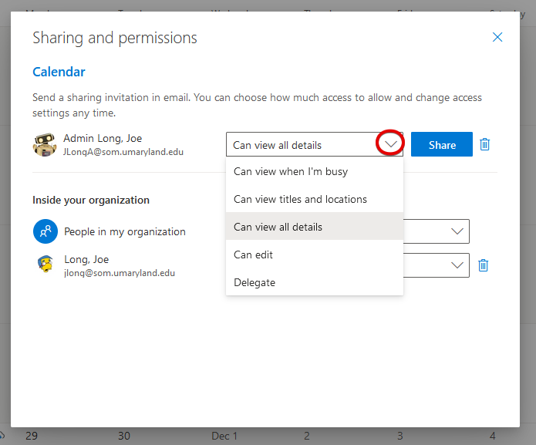Select date 30 on the calendar
The image size is (536, 445).
click(124, 436)
